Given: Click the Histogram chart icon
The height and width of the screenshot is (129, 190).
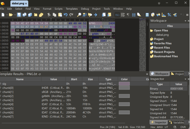Looking at the screenshot, I should click(x=164, y=15).
